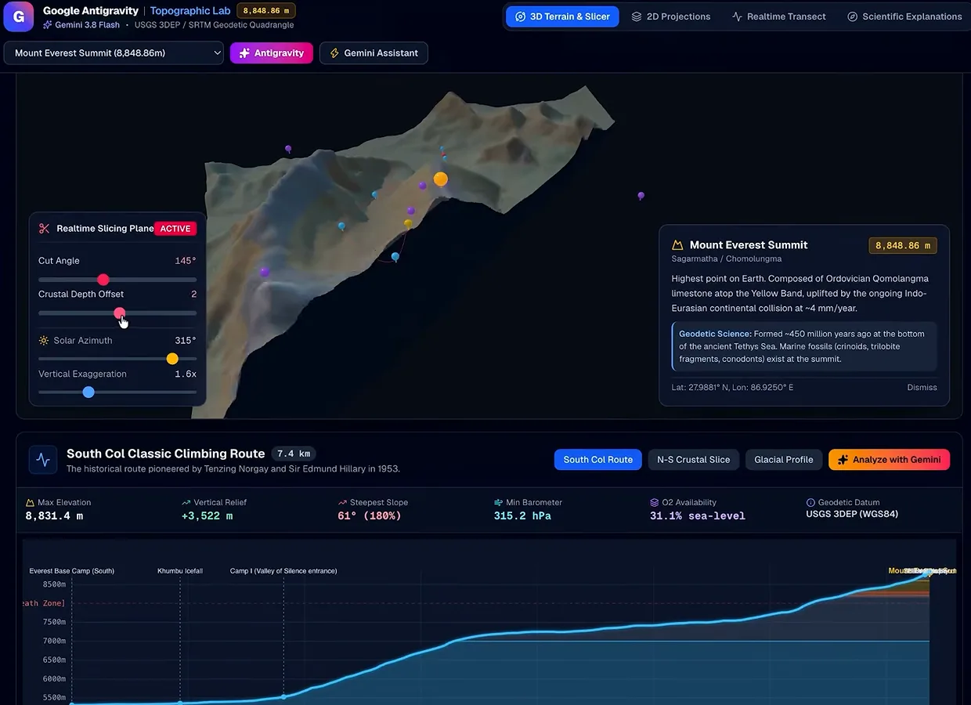The height and width of the screenshot is (705, 971).
Task: Open the Realtime Transect tab
Action: [x=778, y=16]
